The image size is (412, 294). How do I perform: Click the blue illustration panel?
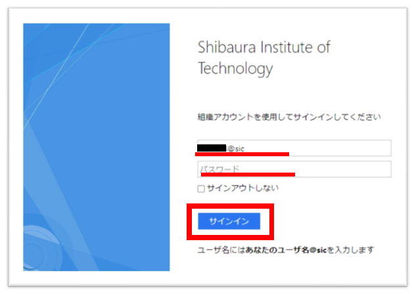(x=97, y=147)
